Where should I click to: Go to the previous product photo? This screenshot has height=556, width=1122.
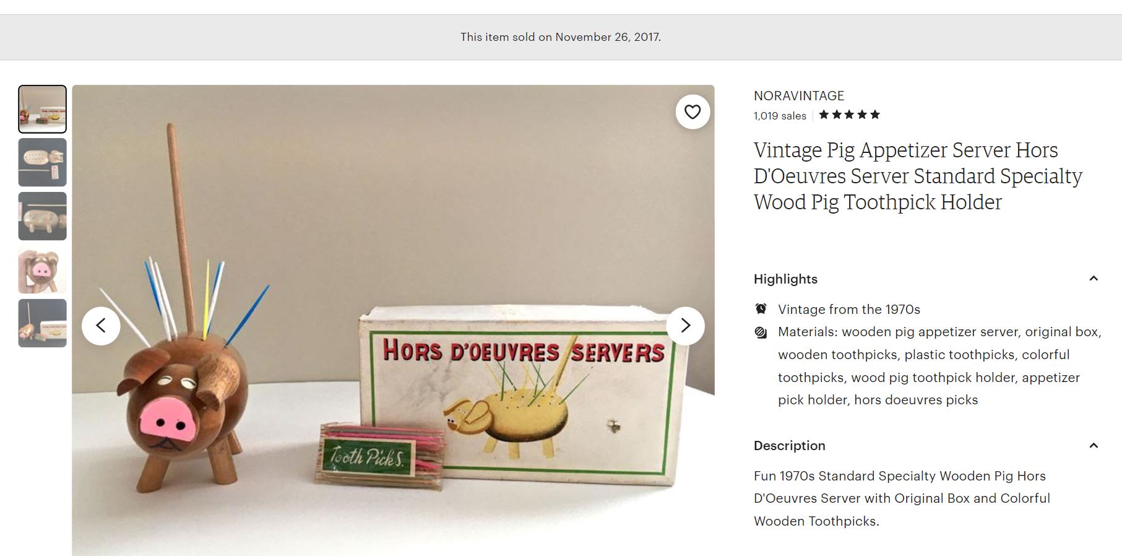click(101, 326)
